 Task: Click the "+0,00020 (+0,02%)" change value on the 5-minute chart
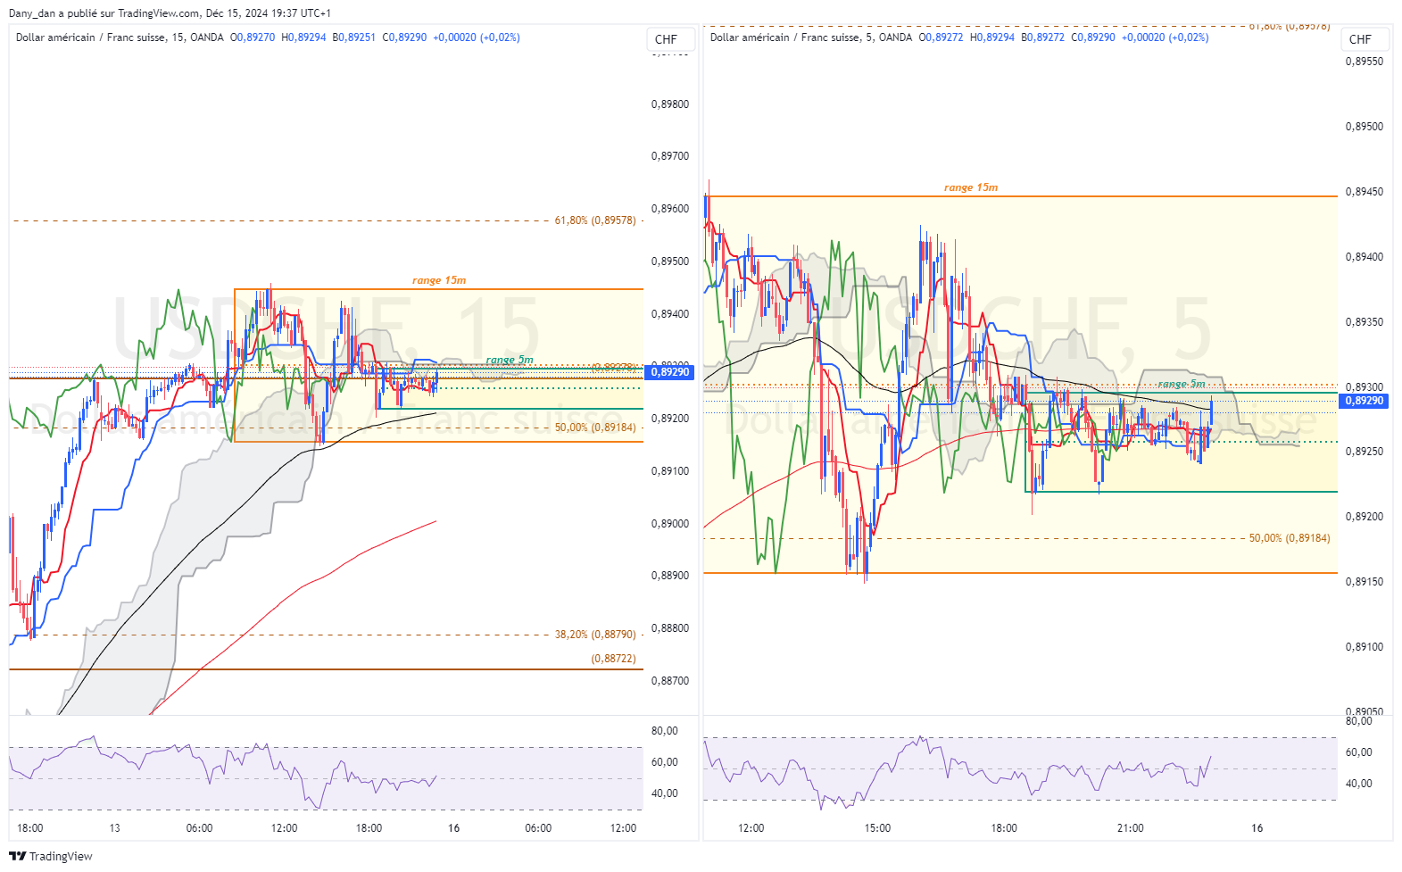[x=1166, y=37]
